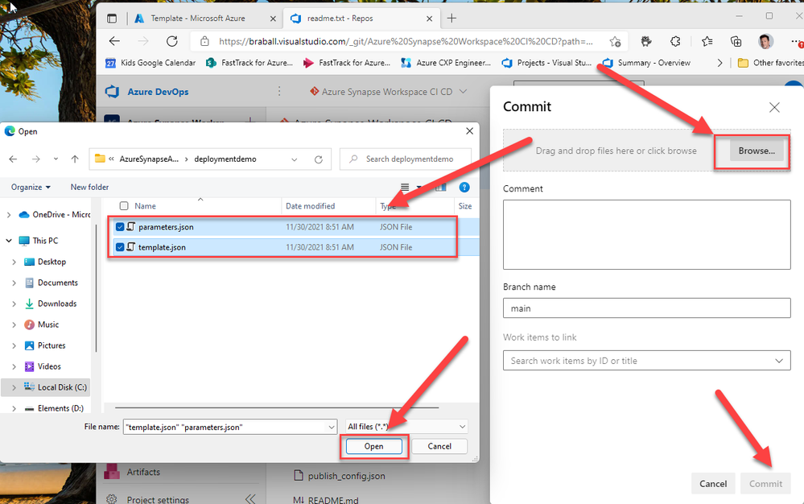Image resolution: width=804 pixels, height=504 pixels.
Task: Open publish_config.json in repo file list
Action: pyautogui.click(x=346, y=476)
